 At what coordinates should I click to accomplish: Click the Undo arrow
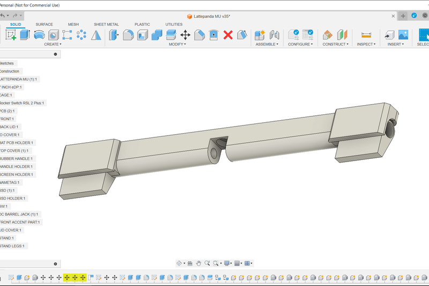click(x=2, y=16)
